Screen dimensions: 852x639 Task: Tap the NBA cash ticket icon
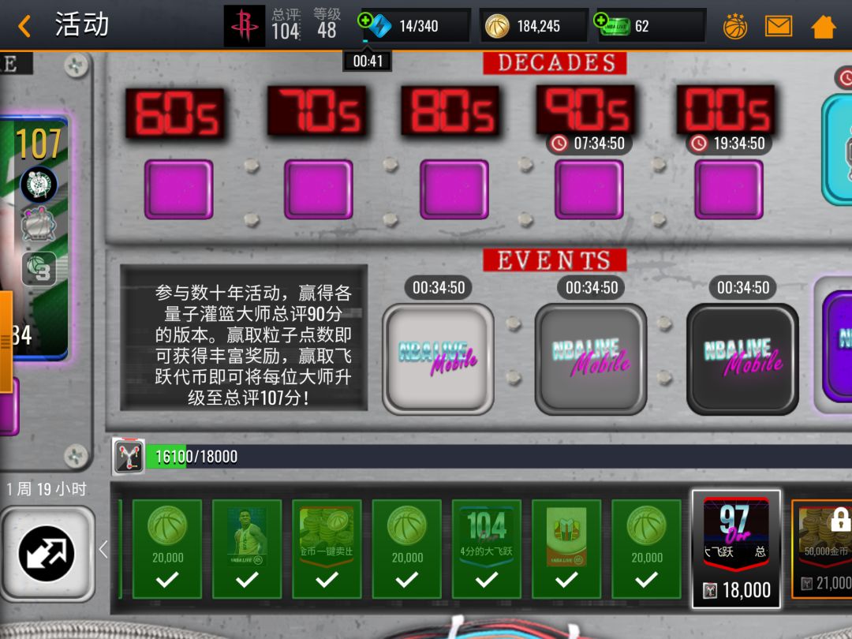(617, 27)
